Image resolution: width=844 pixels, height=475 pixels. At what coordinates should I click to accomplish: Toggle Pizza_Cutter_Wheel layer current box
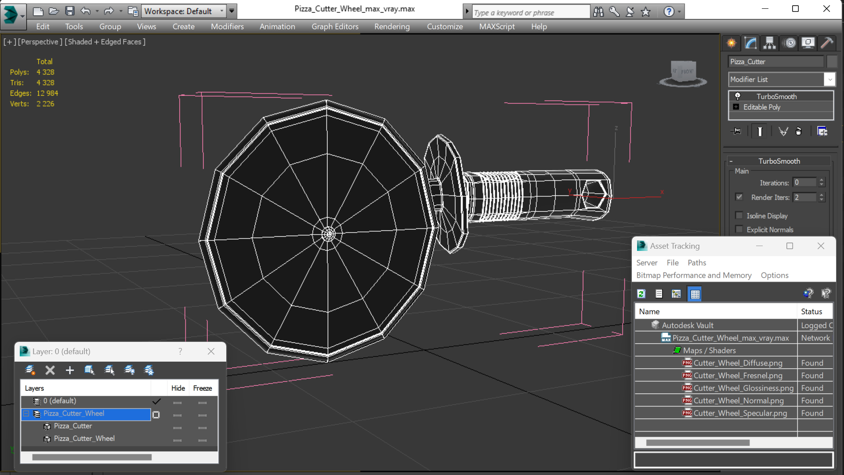tap(156, 414)
